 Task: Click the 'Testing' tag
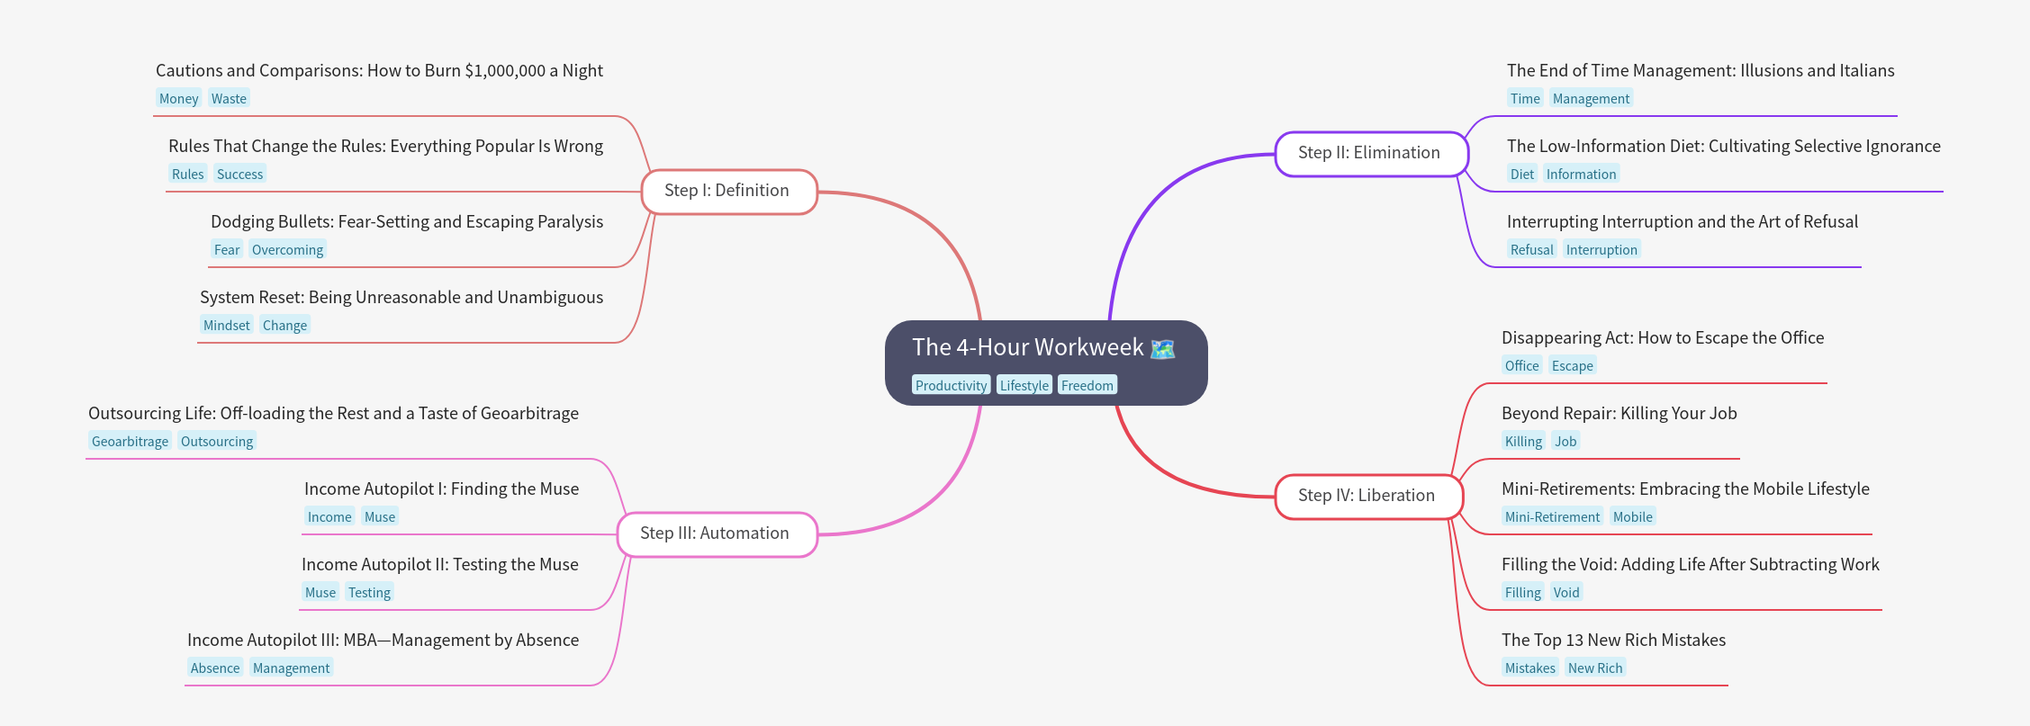[x=369, y=592]
